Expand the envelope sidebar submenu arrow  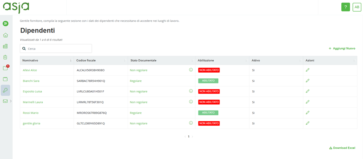[11, 101]
